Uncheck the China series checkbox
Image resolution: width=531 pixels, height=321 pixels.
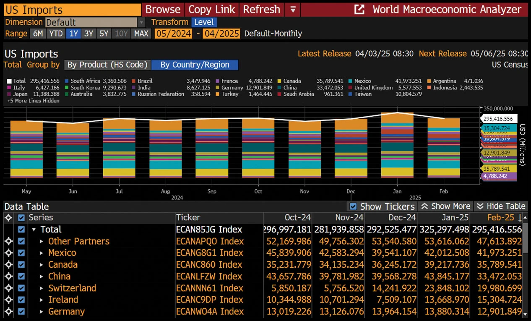(x=21, y=277)
